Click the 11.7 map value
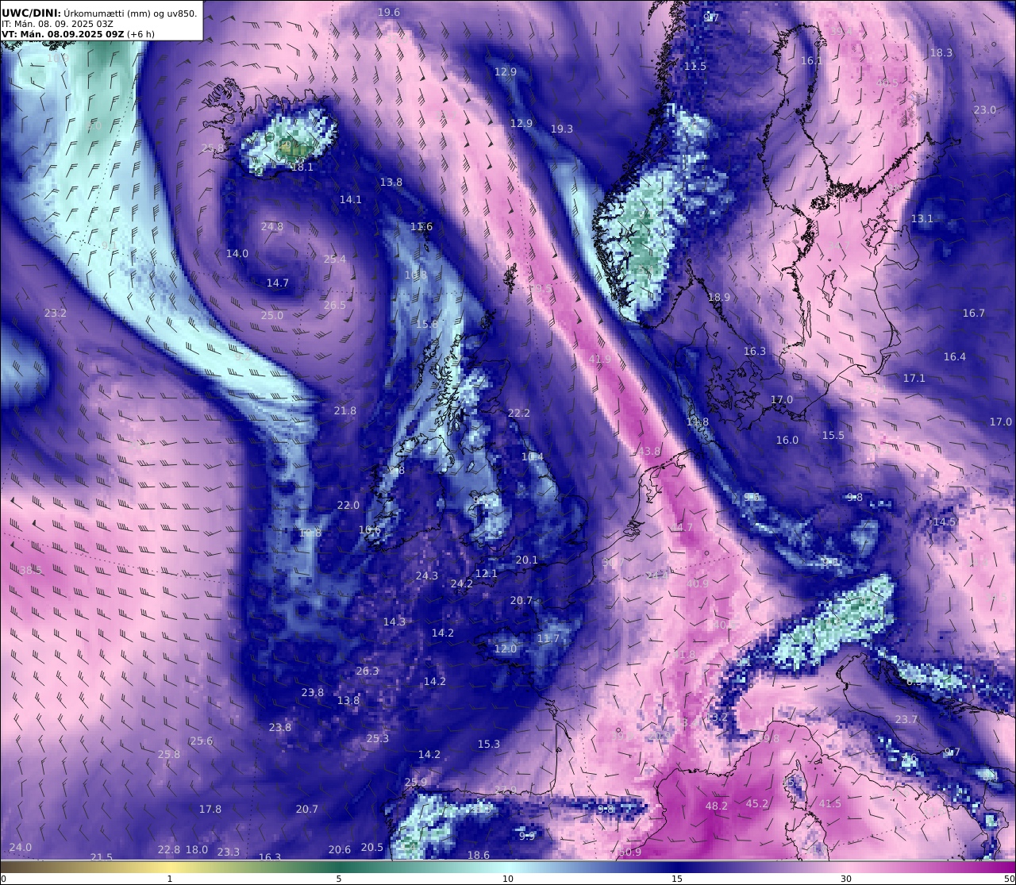 548,638
